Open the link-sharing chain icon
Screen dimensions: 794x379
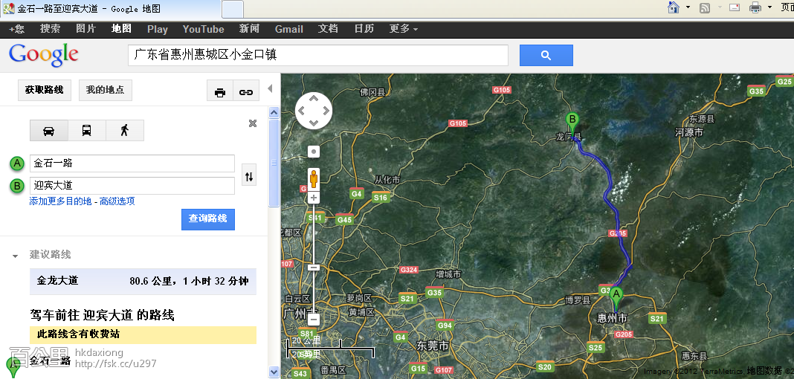(x=245, y=91)
